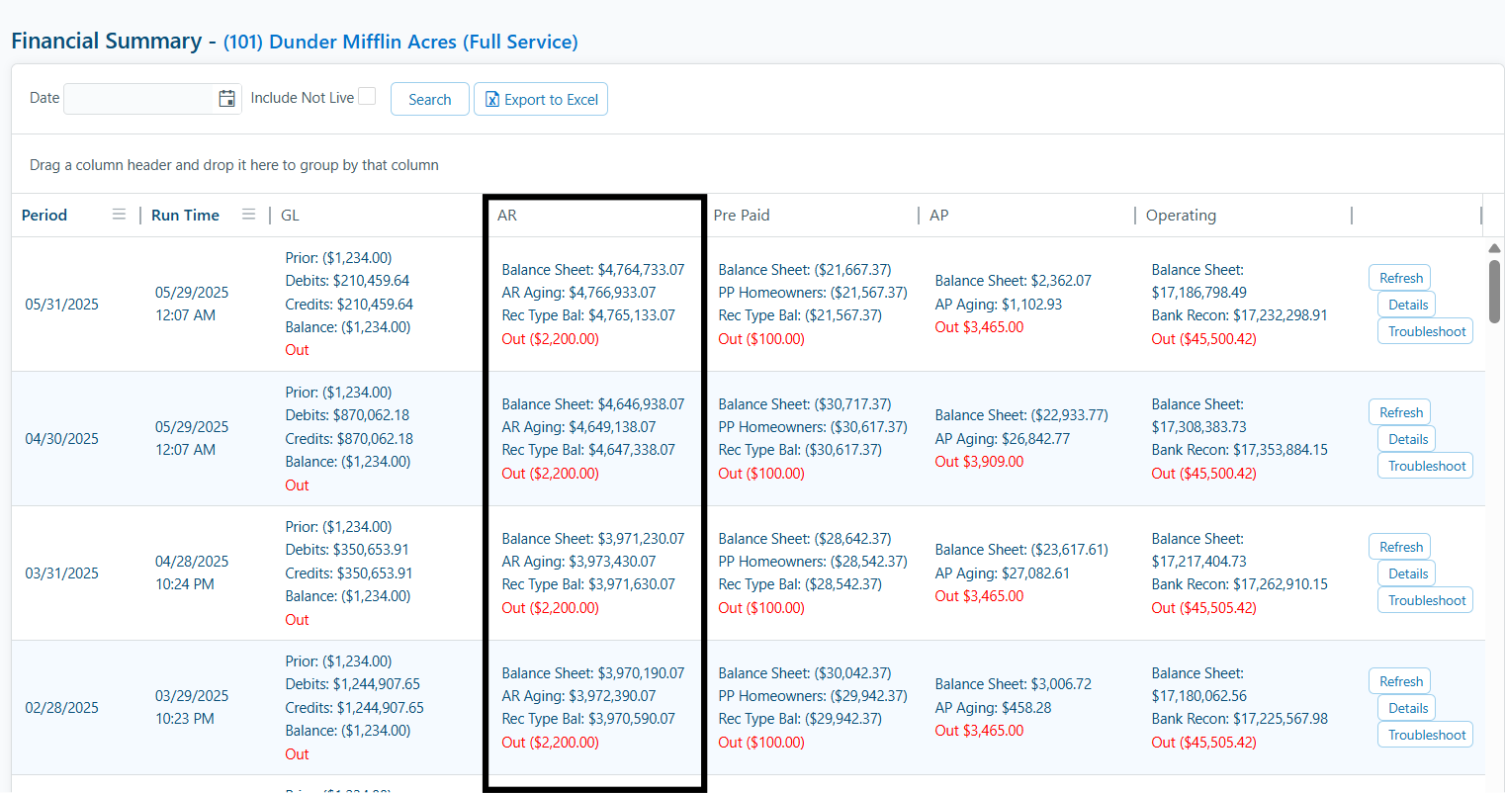Click the vertical scrollbar thumb
The height and width of the screenshot is (793, 1505).
coord(1494,291)
